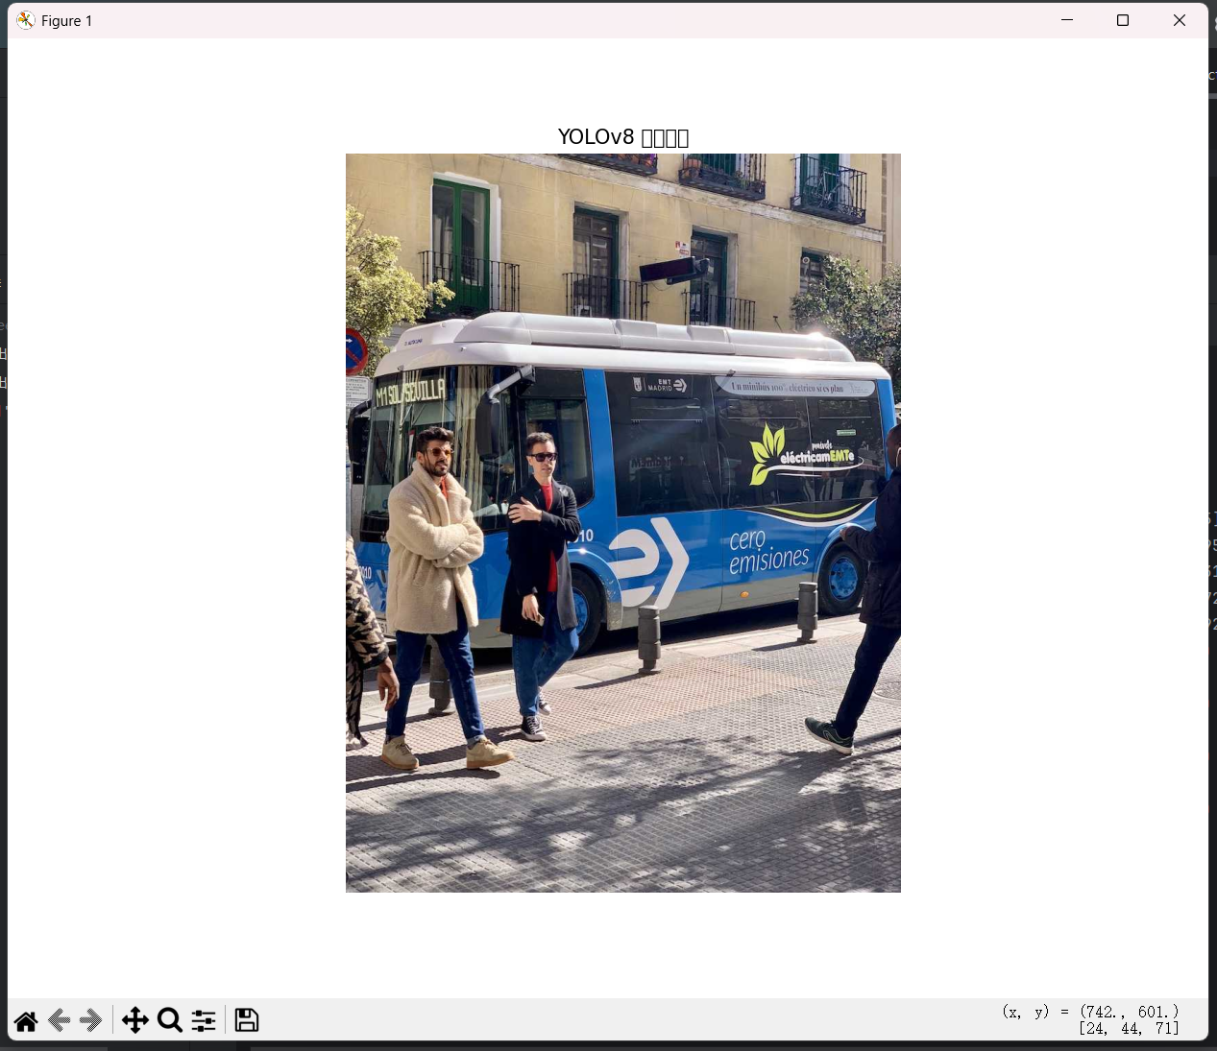Click the [24, 44, 71] pixel value

(1129, 1028)
